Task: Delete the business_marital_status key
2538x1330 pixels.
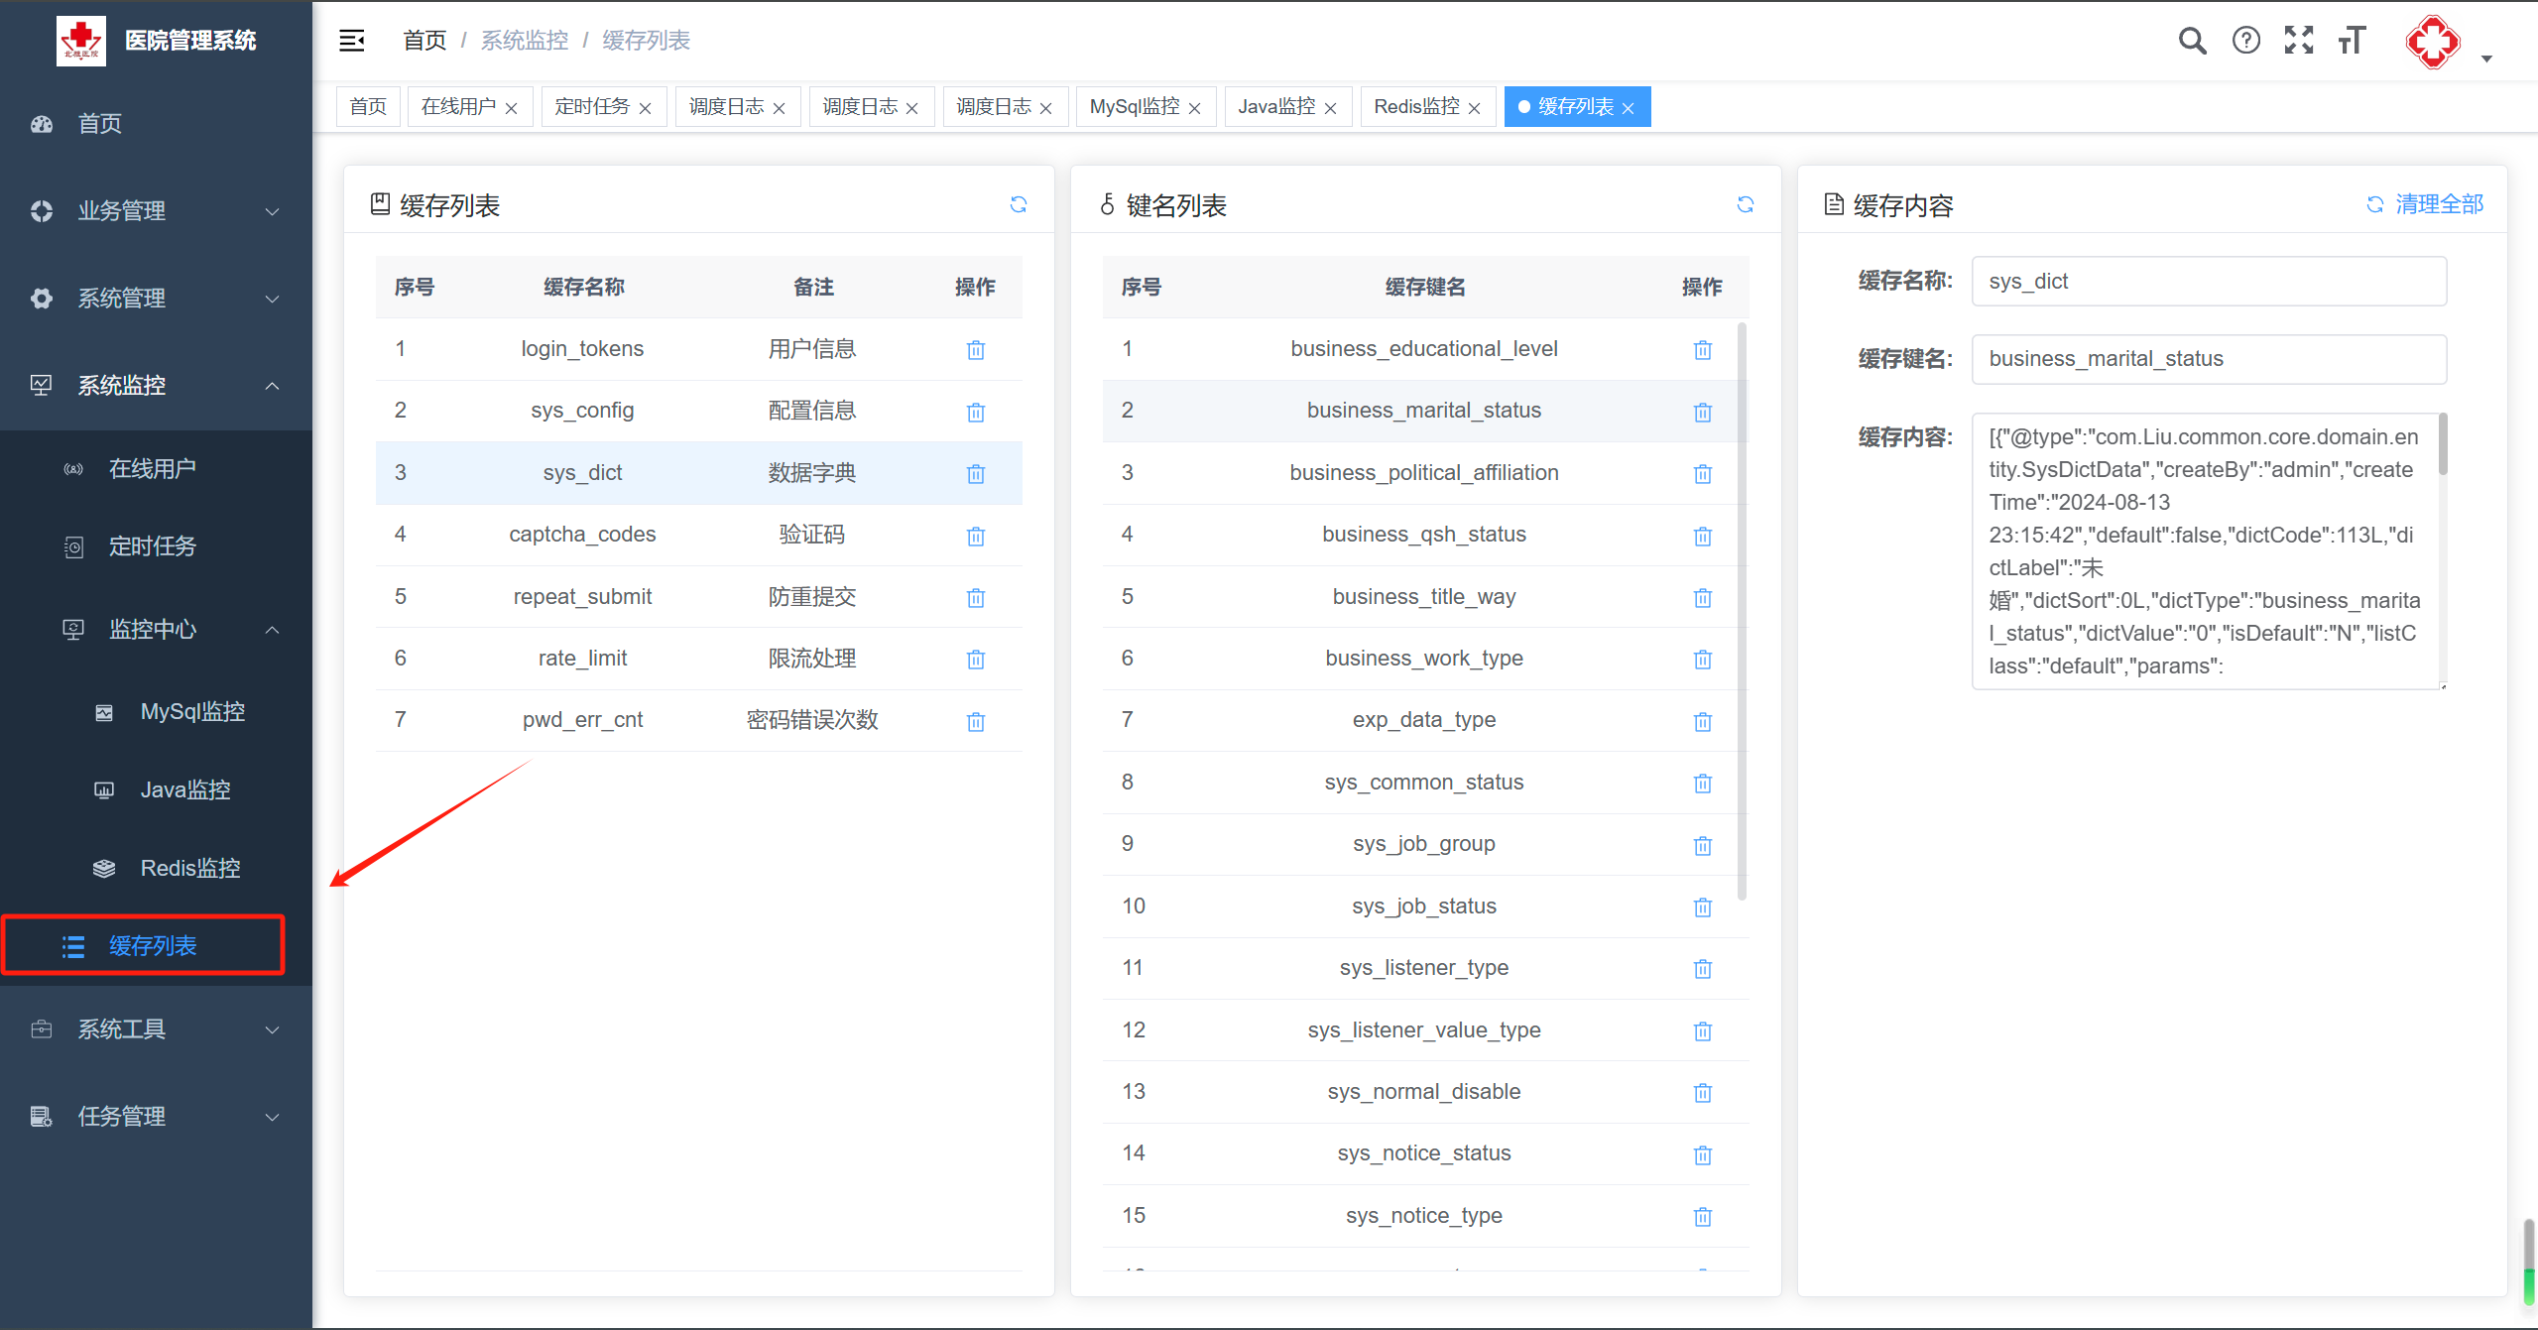Action: (1702, 412)
